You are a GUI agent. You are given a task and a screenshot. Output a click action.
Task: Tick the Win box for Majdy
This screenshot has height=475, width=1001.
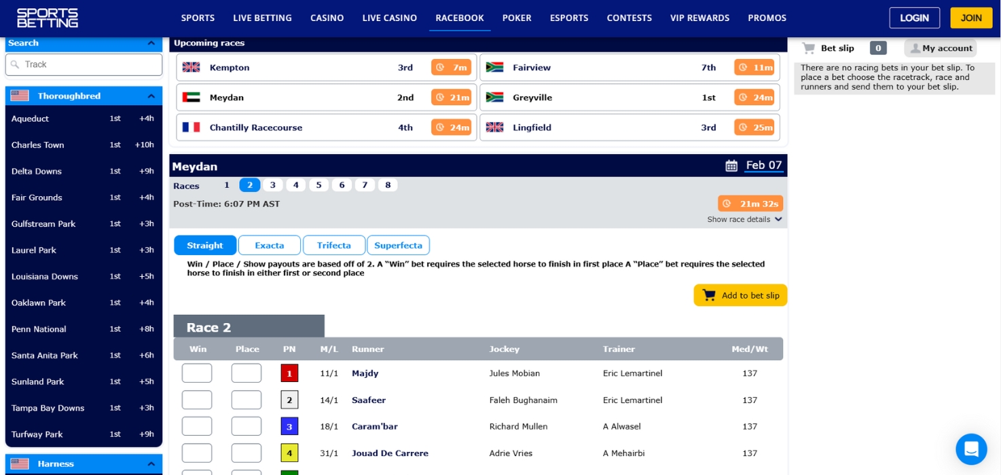pos(197,373)
